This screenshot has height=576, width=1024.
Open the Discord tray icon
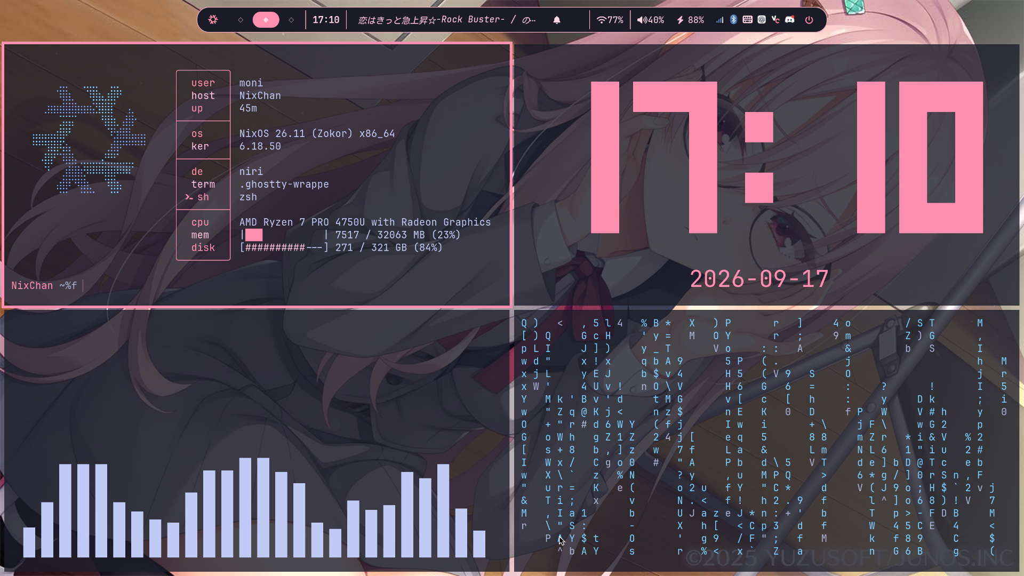pos(790,20)
